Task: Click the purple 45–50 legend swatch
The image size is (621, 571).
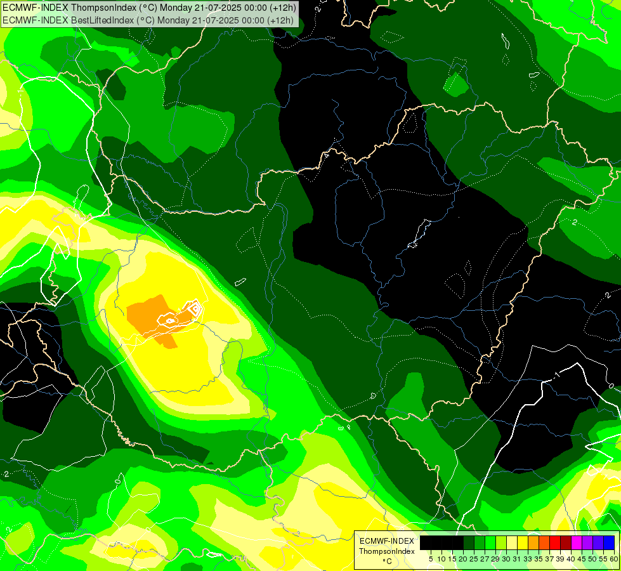Action: click(588, 542)
